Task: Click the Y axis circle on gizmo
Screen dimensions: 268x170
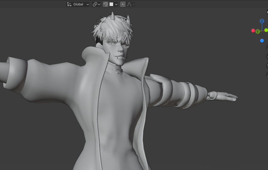Action: 258,31
